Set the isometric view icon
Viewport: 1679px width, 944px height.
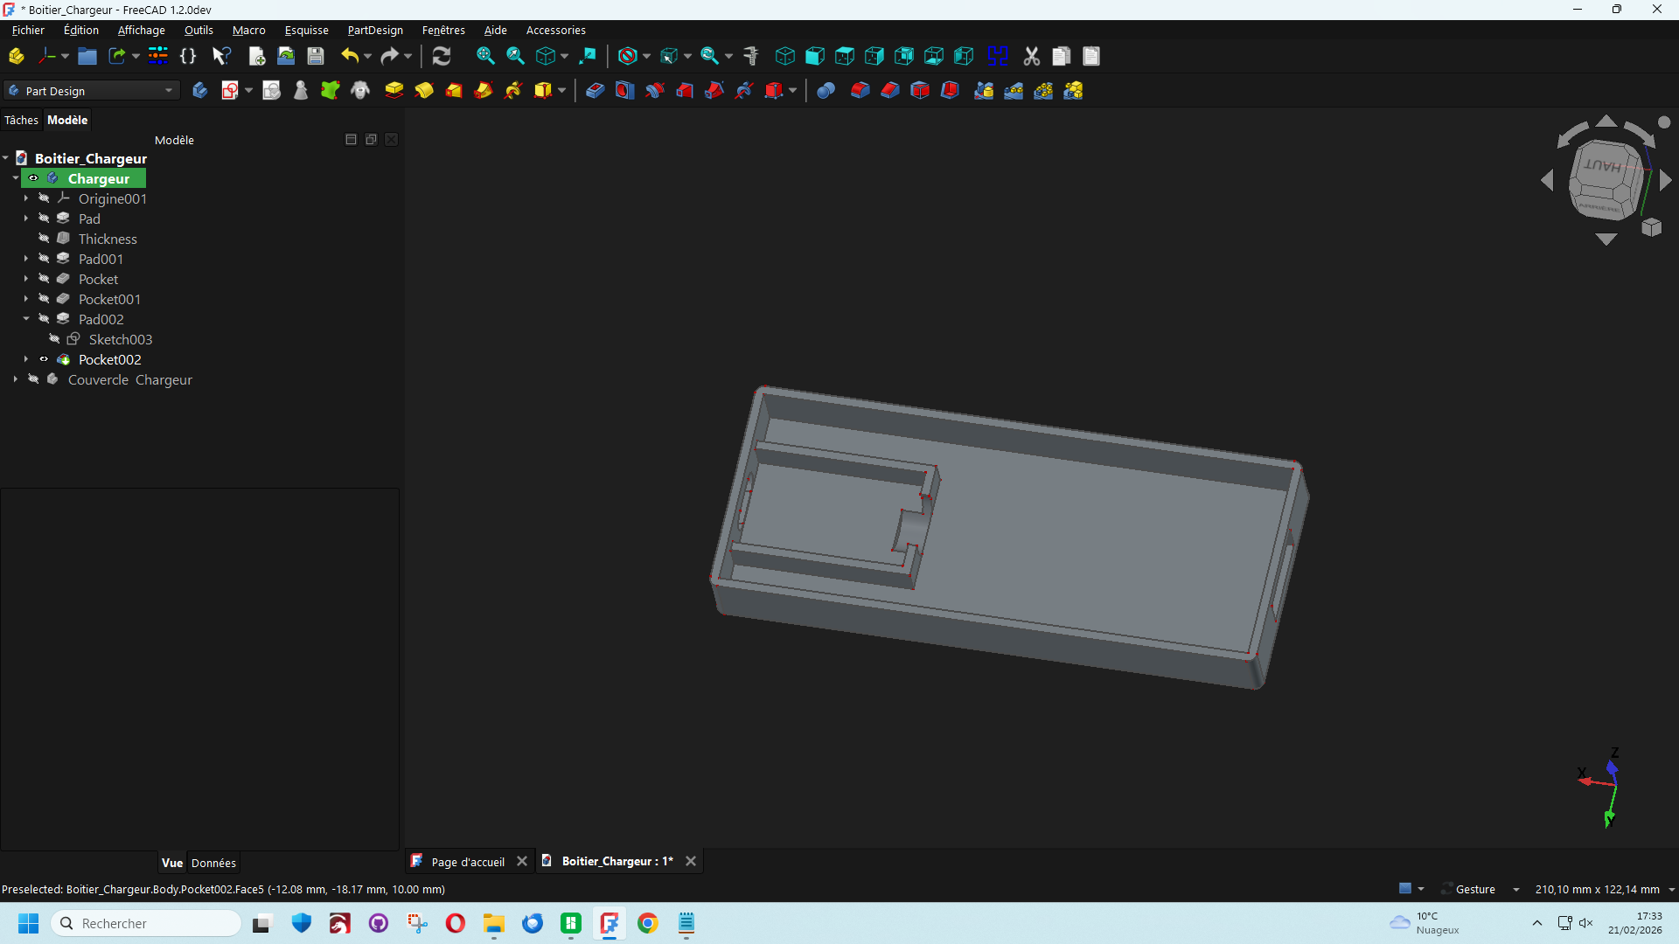[x=784, y=56]
